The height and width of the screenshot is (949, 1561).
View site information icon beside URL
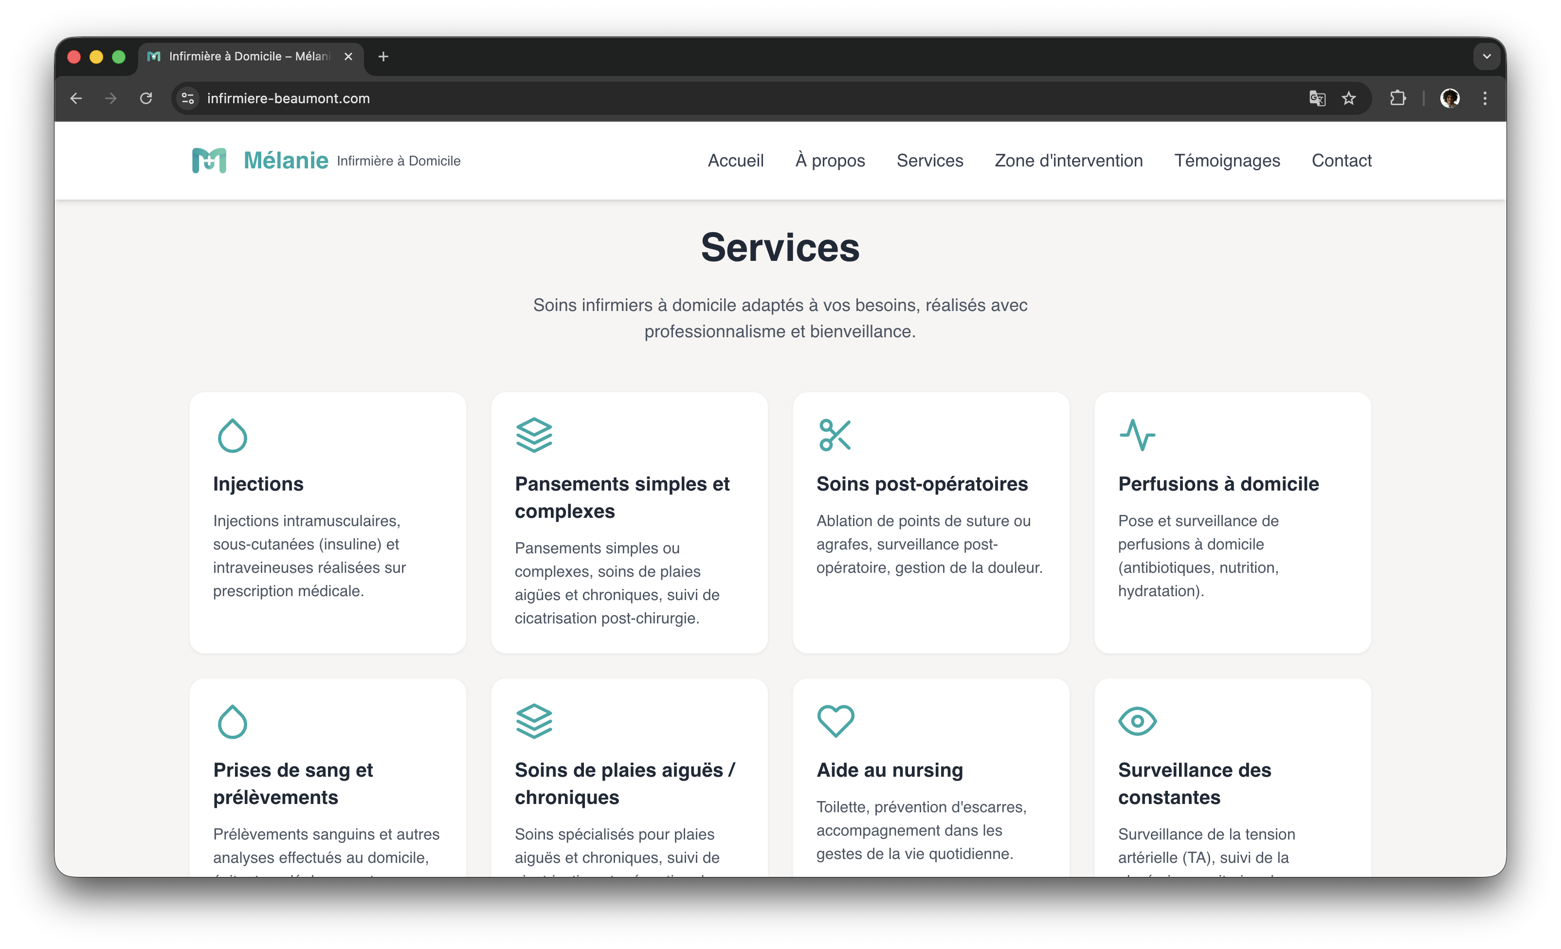point(187,98)
